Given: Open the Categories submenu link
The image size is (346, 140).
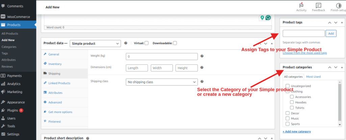Looking at the screenshot, I should (x=9, y=47).
